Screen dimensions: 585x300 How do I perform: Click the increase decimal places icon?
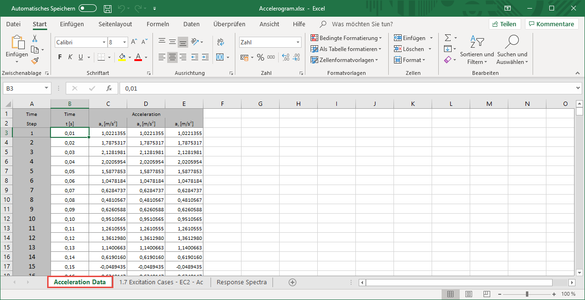tap(285, 57)
